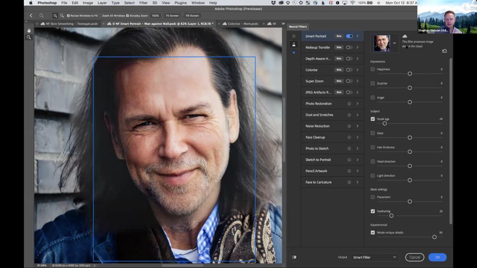
Task: Click the Cancel button
Action: point(414,257)
